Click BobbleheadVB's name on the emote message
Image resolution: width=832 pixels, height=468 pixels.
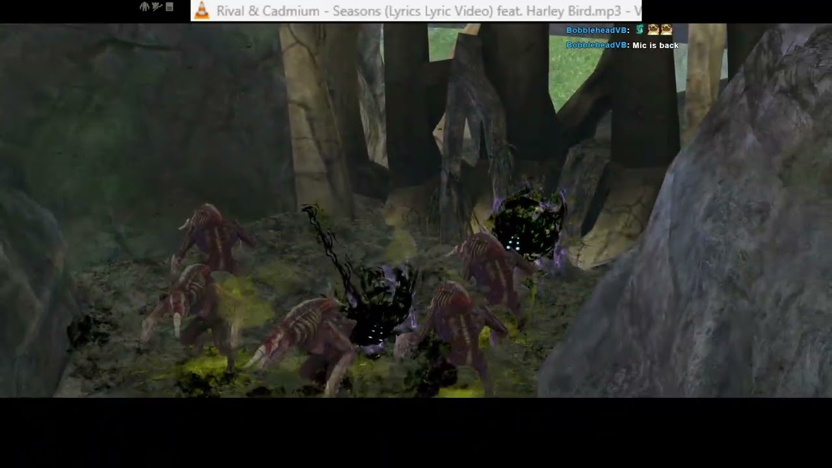coord(596,31)
